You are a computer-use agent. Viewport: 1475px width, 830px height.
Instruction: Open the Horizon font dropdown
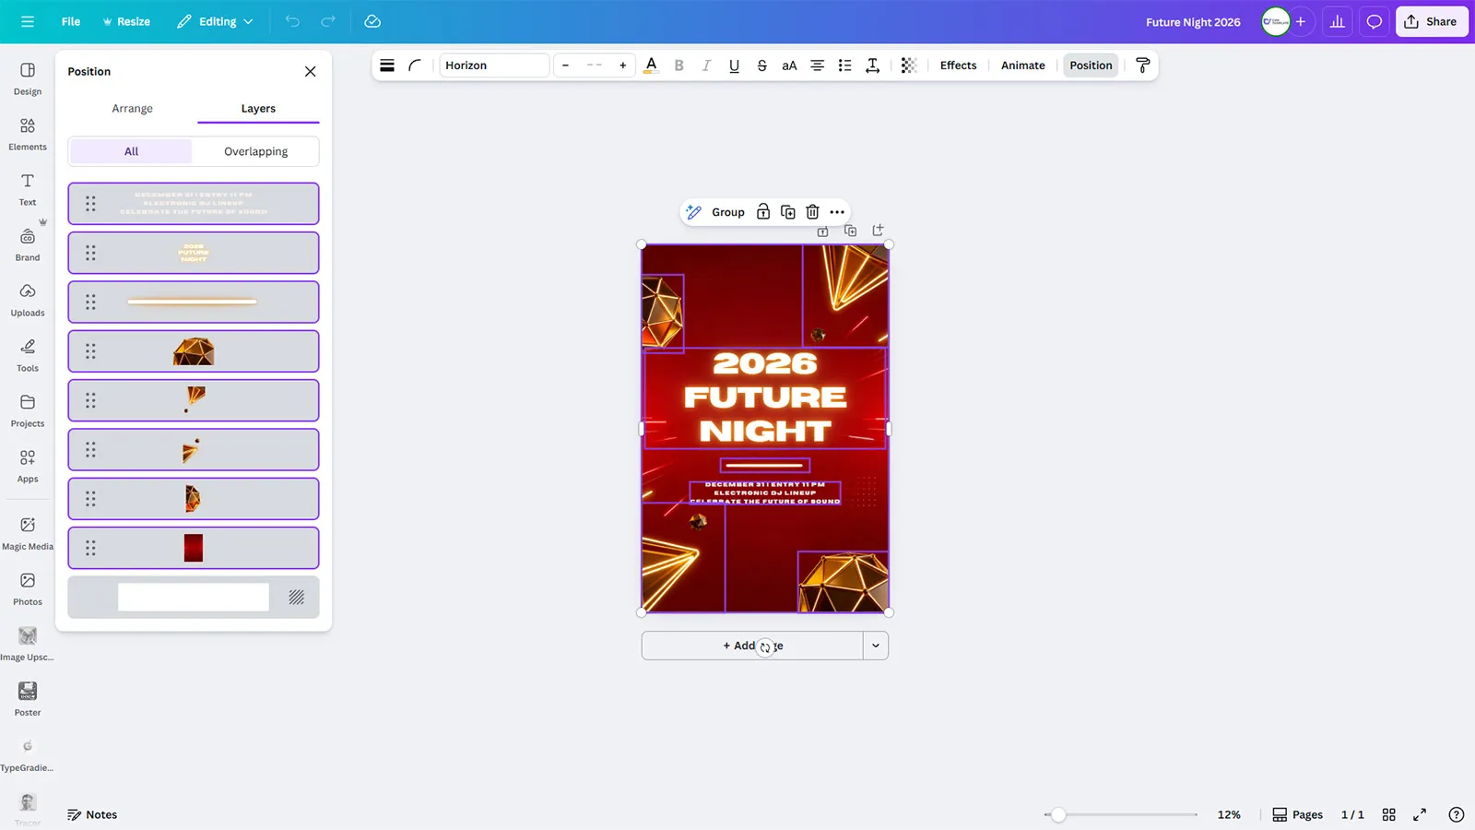coord(493,65)
